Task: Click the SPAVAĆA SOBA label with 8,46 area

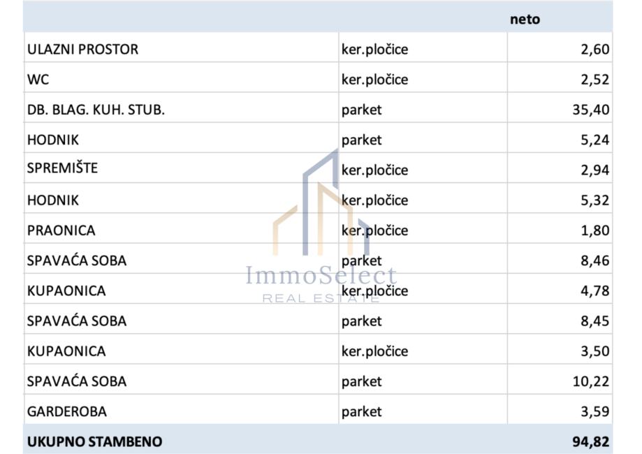Action: (76, 261)
